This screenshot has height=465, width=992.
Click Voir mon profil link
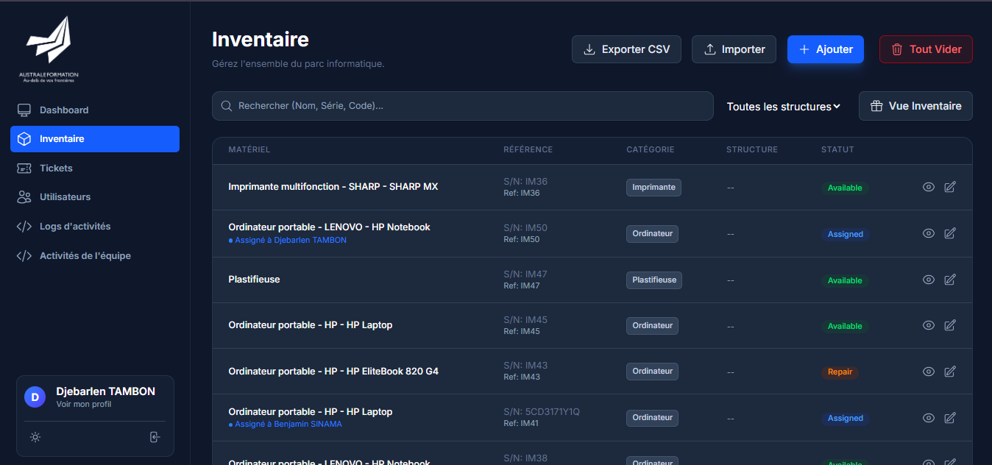pyautogui.click(x=84, y=405)
